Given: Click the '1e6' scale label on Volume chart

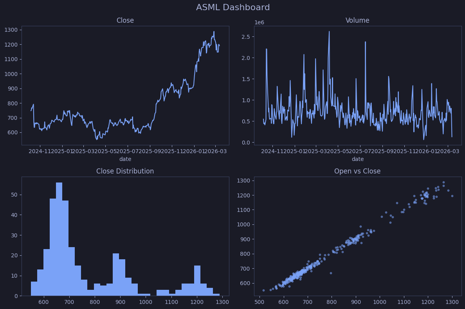Looking at the screenshot, I should [259, 23].
